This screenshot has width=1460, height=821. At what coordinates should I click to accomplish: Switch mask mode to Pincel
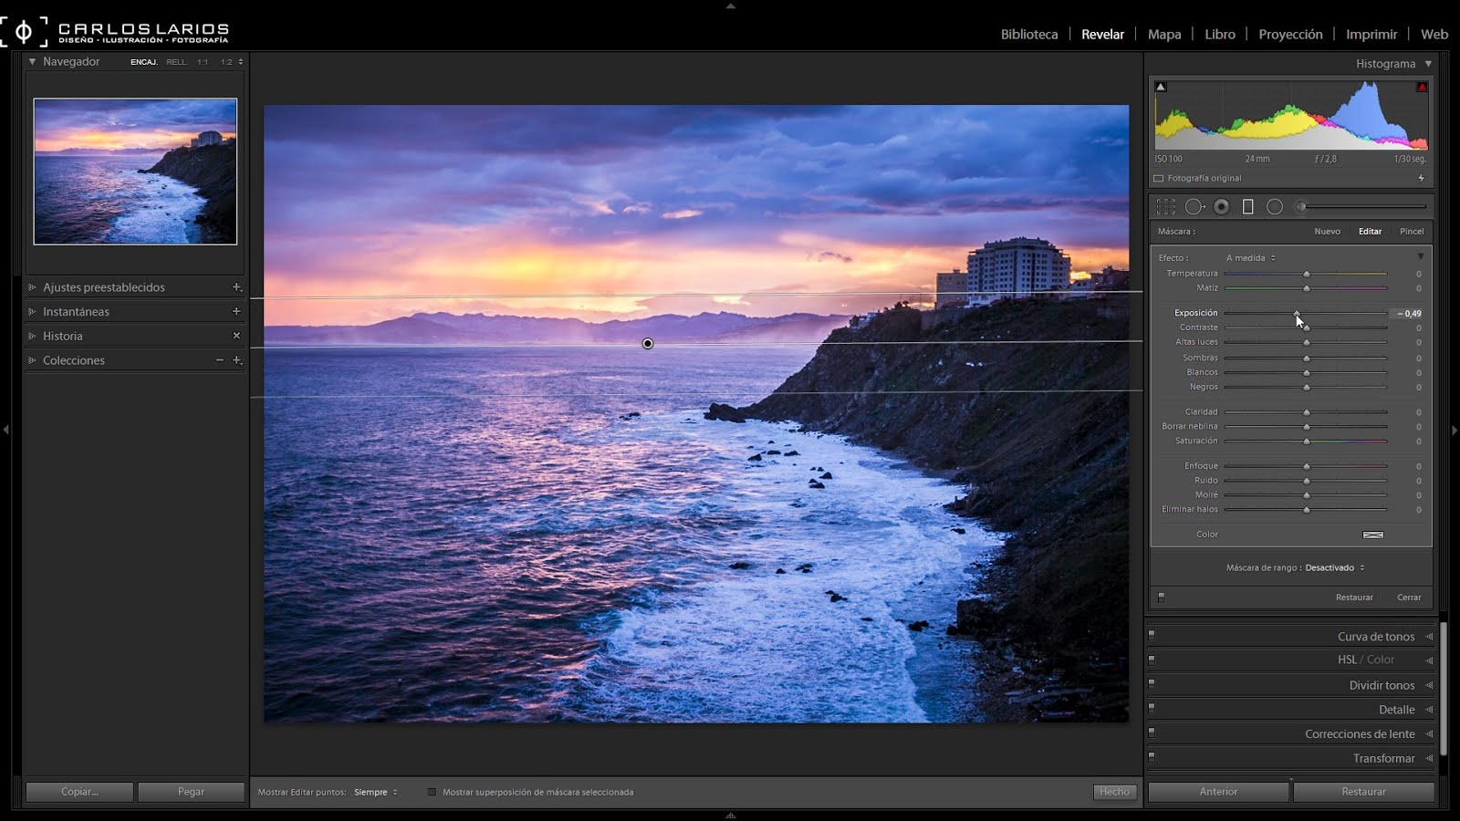tap(1411, 231)
